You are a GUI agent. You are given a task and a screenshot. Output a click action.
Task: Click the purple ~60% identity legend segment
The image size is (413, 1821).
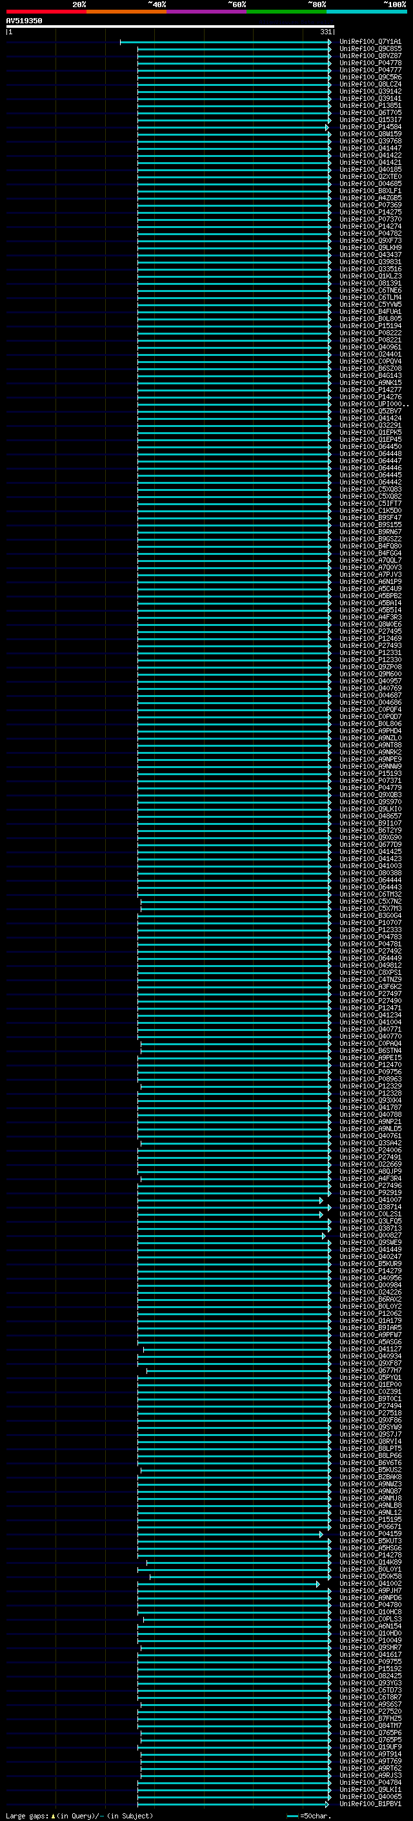(207, 12)
